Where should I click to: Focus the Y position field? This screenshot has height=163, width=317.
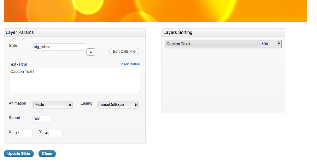click(x=53, y=133)
